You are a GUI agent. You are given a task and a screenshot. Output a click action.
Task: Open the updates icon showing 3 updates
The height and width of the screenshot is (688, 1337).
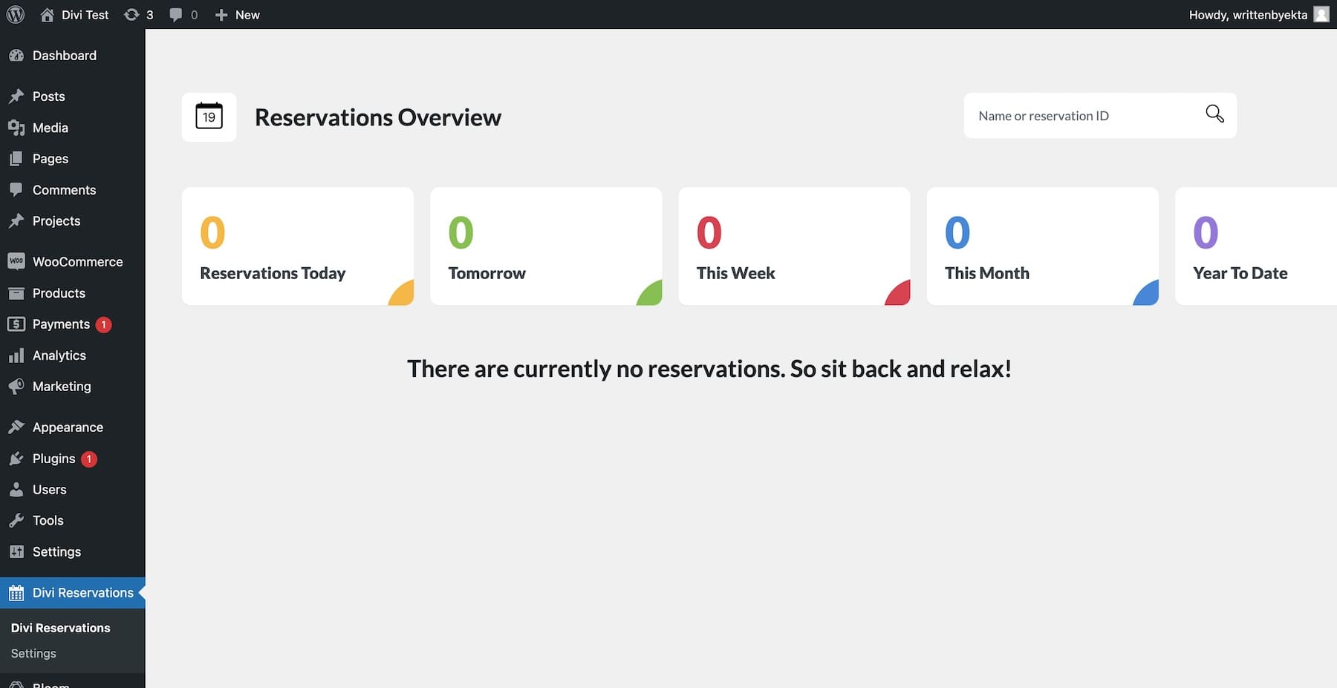(132, 14)
